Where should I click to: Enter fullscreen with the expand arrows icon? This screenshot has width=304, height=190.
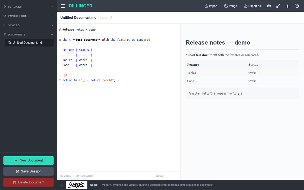(x=278, y=6)
